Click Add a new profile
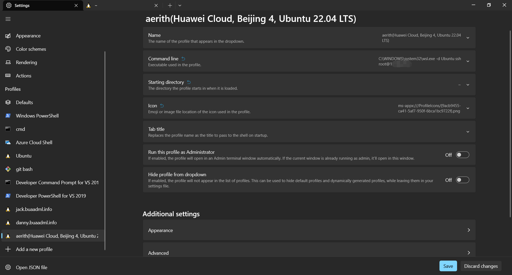This screenshot has height=275, width=512. coord(53,249)
